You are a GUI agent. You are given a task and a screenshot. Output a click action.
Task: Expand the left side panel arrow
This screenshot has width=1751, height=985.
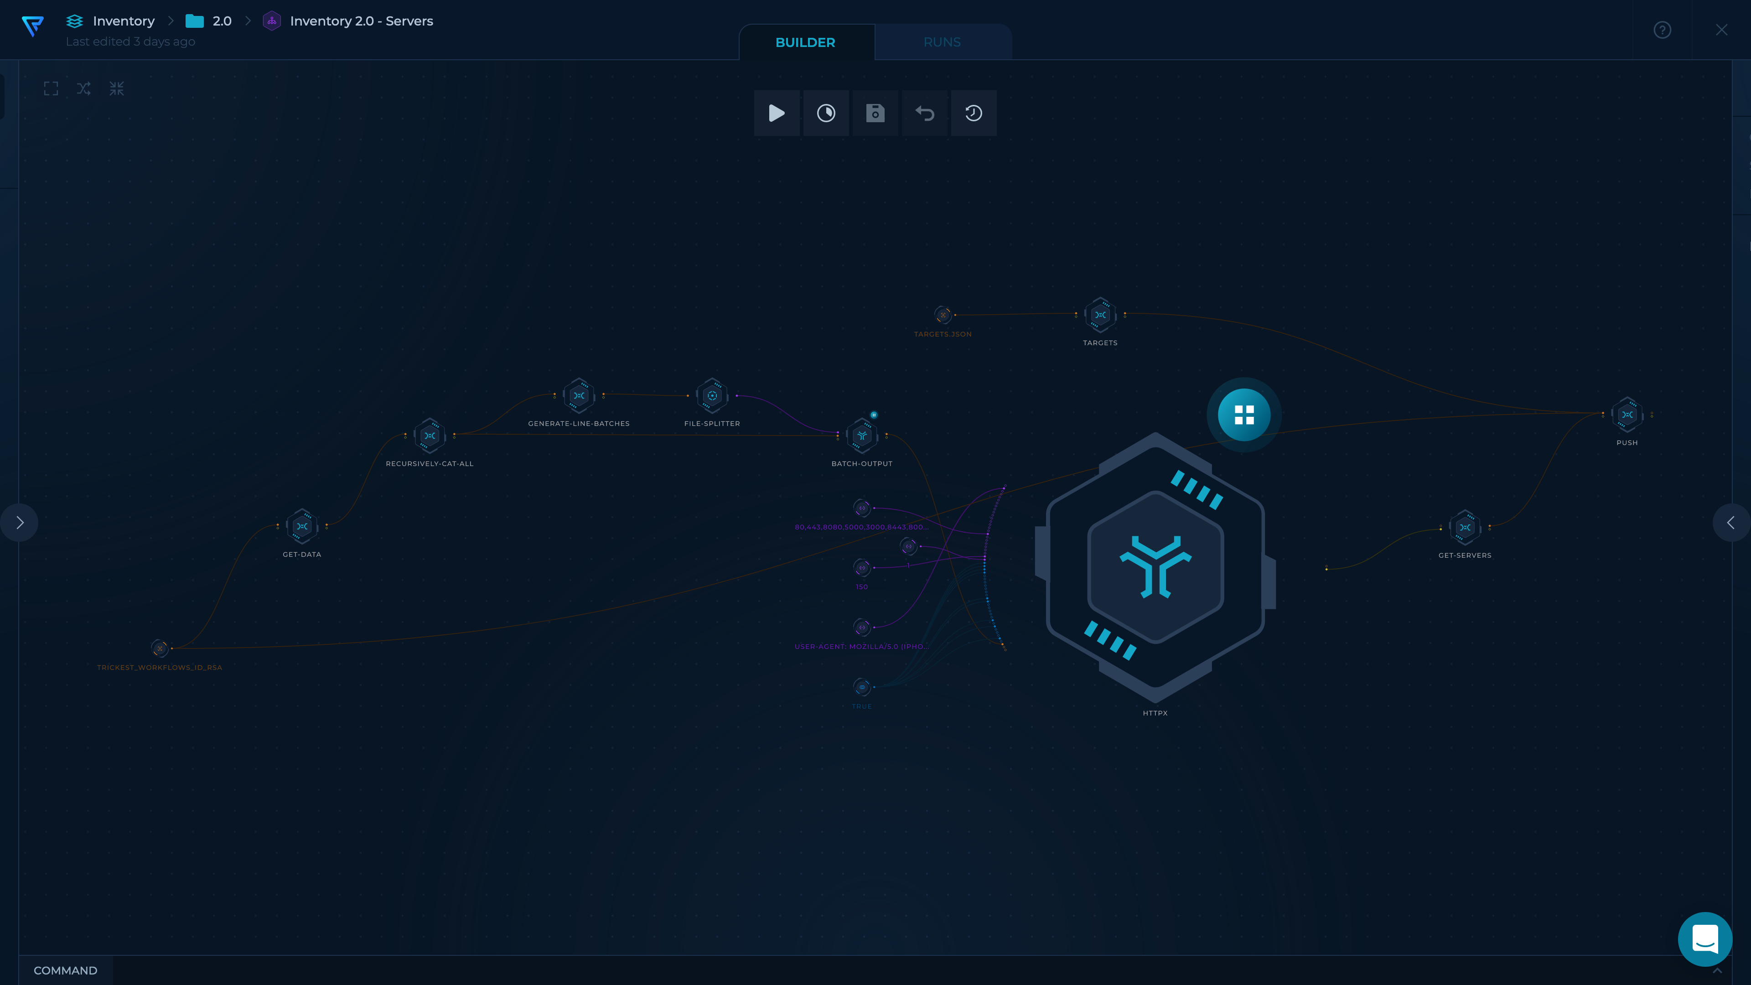coord(20,522)
